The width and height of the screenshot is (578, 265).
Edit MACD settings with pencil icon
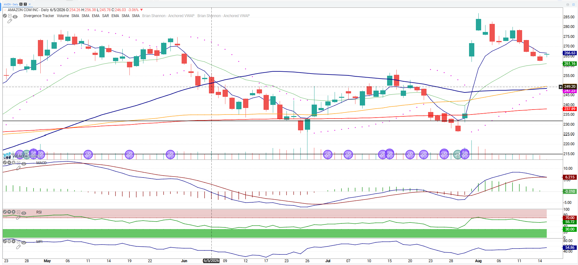point(18,168)
